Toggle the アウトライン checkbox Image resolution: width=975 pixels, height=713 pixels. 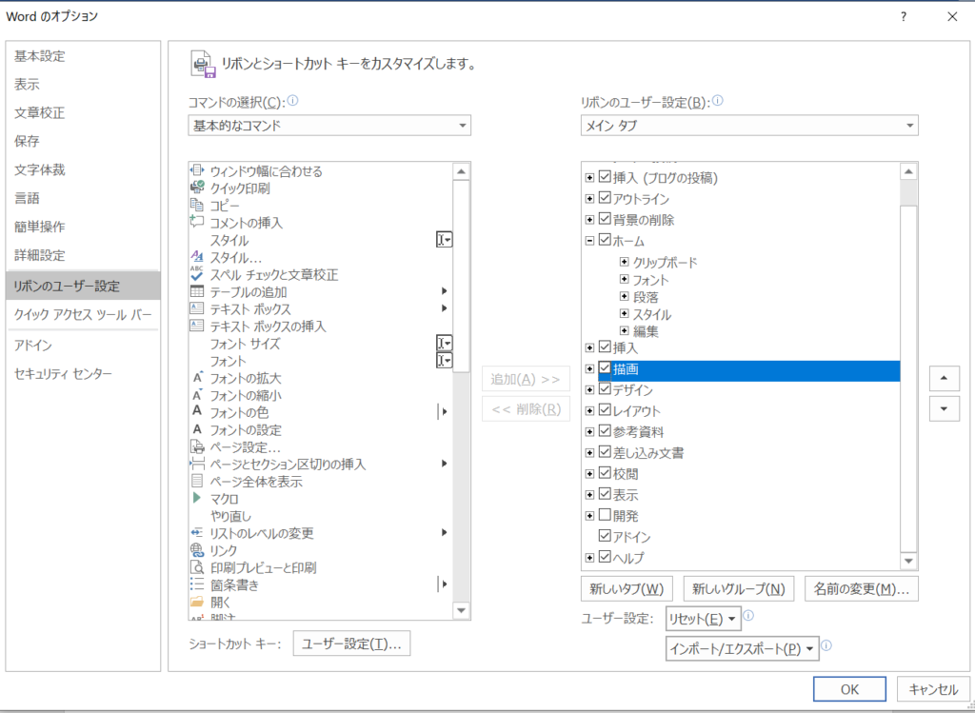pyautogui.click(x=605, y=198)
